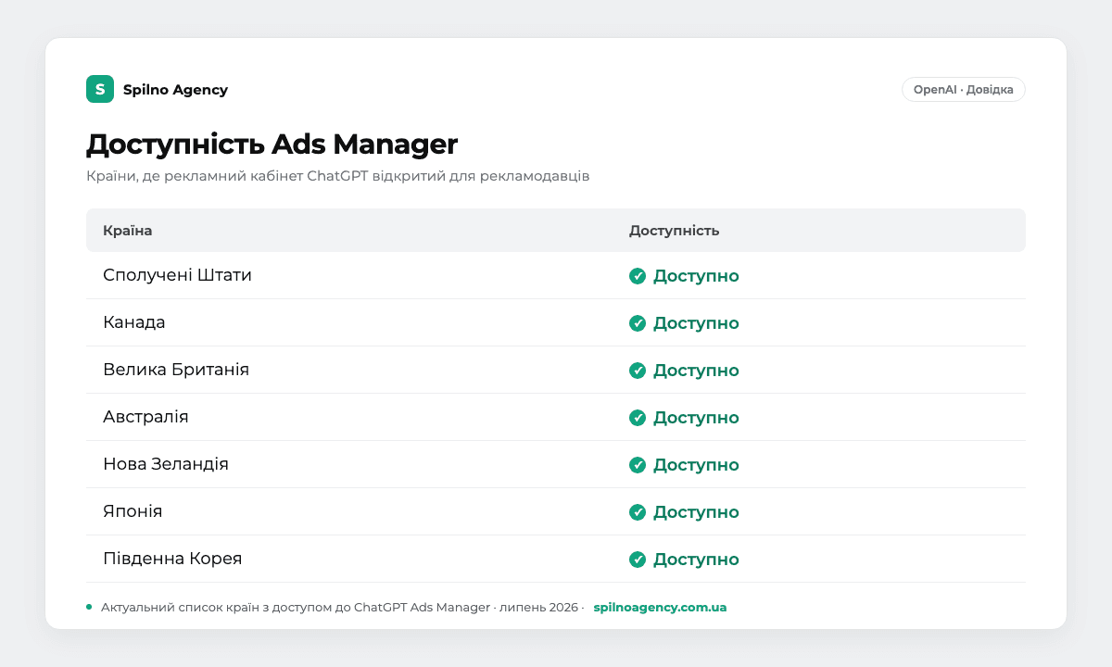Image resolution: width=1112 pixels, height=667 pixels.
Task: Click the check icon for Велика Британія
Action: (x=638, y=371)
